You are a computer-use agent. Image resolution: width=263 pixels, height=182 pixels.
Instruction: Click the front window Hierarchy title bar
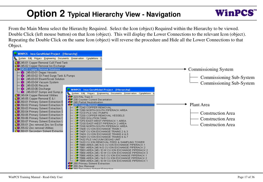click(x=110, y=89)
